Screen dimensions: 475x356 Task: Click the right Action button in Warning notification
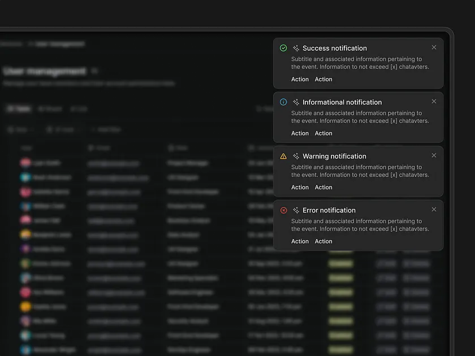tap(323, 188)
